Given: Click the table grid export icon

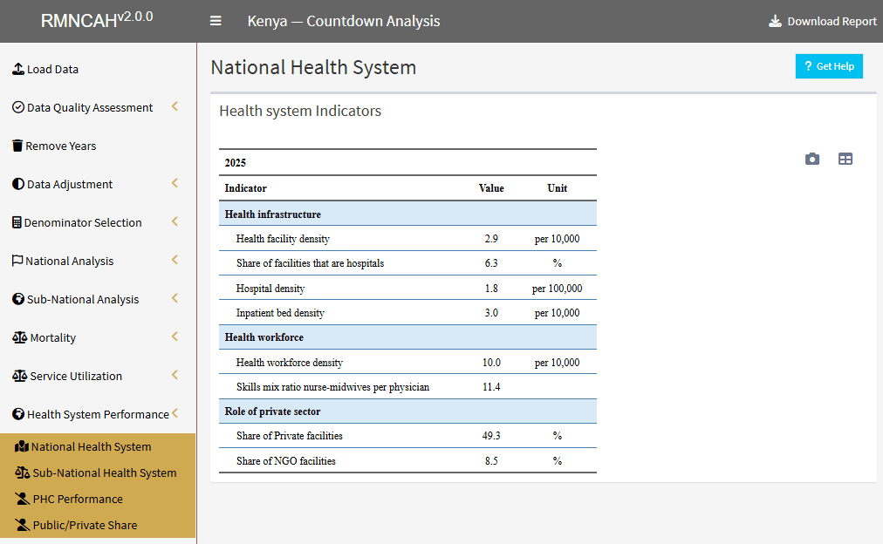Looking at the screenshot, I should (x=845, y=159).
